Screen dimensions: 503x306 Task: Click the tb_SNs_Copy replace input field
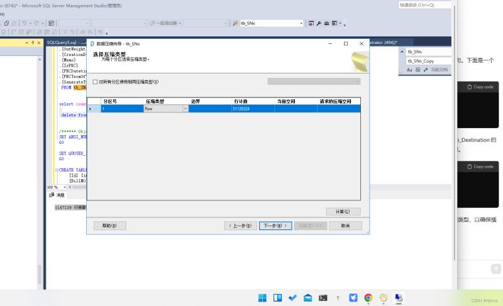[428, 61]
